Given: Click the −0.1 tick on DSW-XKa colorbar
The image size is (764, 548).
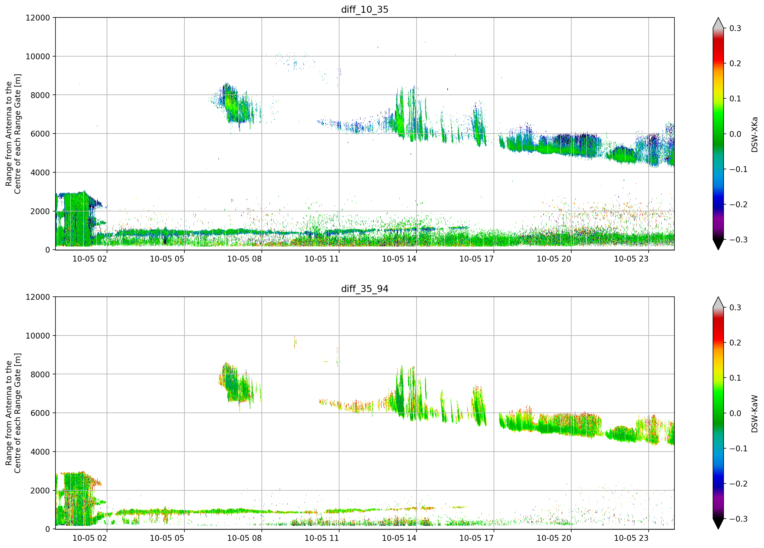Looking at the screenshot, I should 738,169.
